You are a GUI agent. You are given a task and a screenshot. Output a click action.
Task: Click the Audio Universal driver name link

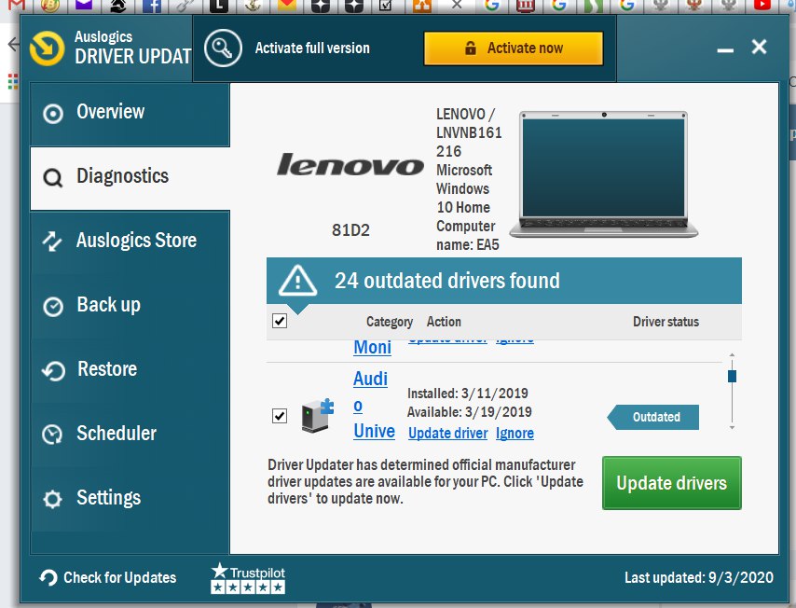point(374,405)
